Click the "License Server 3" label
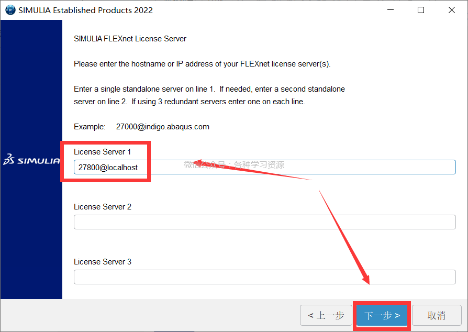468x332 pixels. (x=103, y=262)
